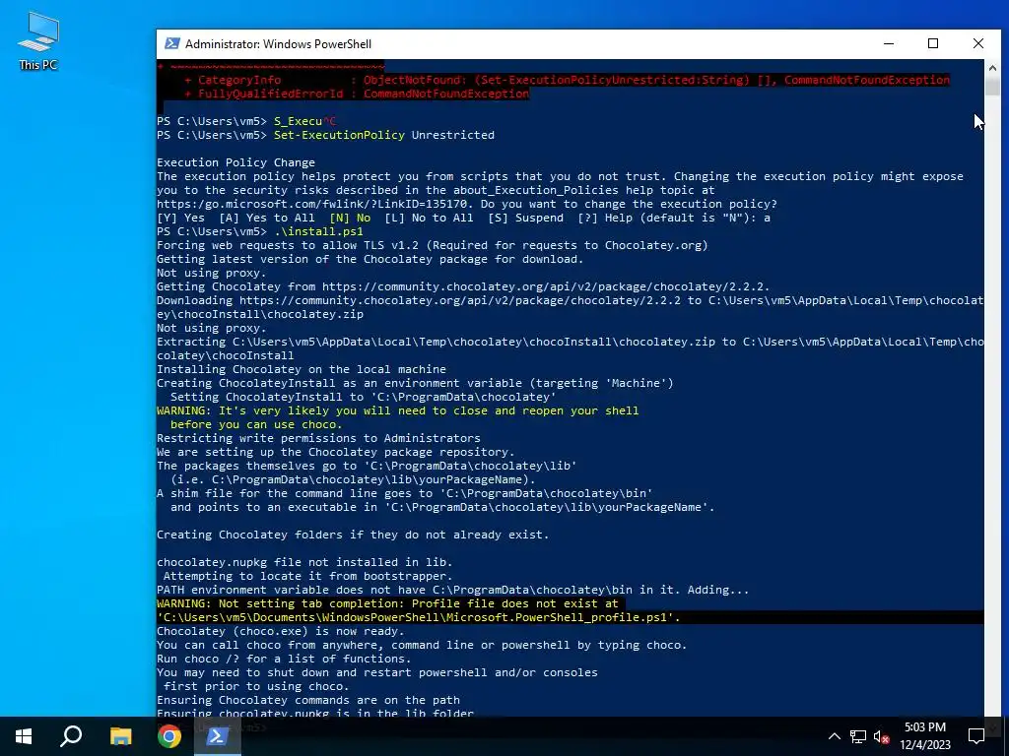Click the scrollbar up arrow in PowerShell
Viewport: 1009px width, 756px height.
click(992, 68)
